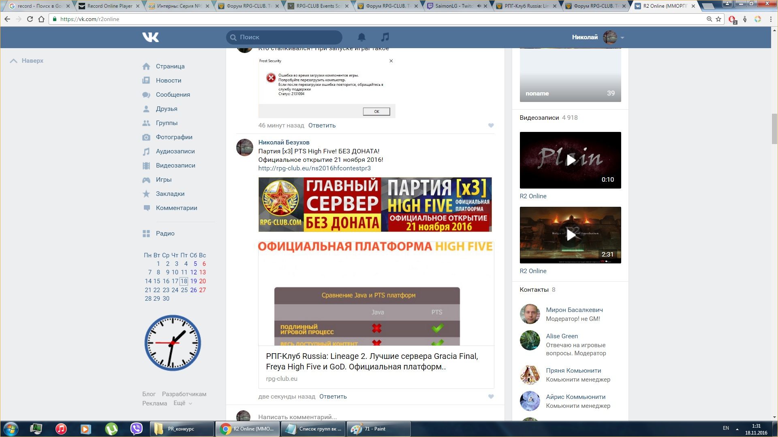This screenshot has width=778, height=437.
Task: Play the 2:31 R2 Online video
Action: coord(570,235)
